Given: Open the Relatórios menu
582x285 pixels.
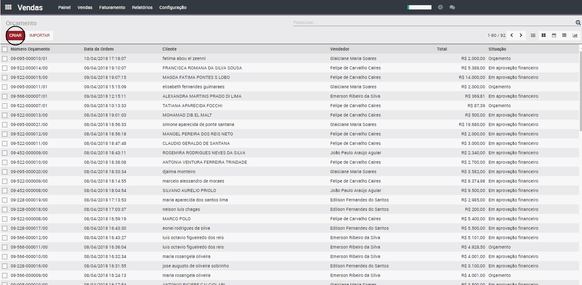Looking at the screenshot, I should pyautogui.click(x=142, y=7).
